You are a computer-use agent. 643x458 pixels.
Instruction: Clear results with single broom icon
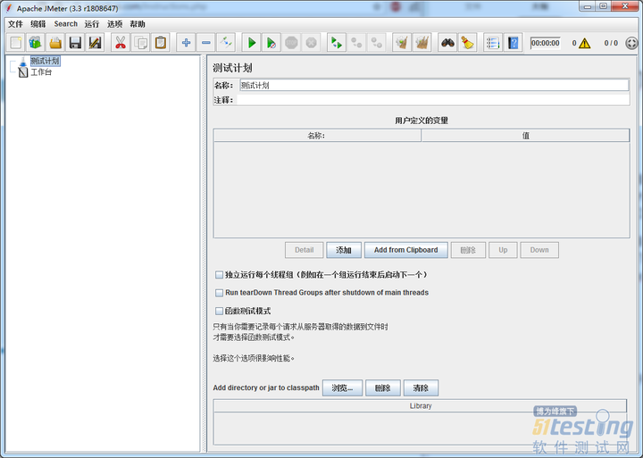click(x=402, y=43)
